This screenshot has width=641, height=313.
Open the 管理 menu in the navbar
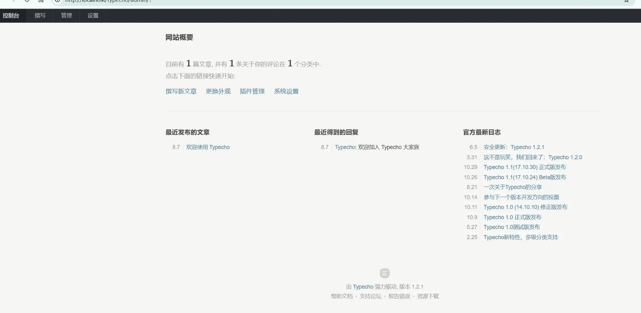66,16
